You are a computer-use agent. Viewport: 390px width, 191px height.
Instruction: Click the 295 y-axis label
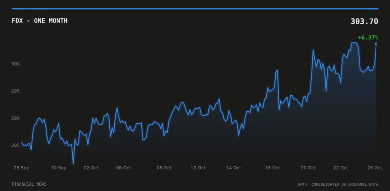(x=15, y=91)
